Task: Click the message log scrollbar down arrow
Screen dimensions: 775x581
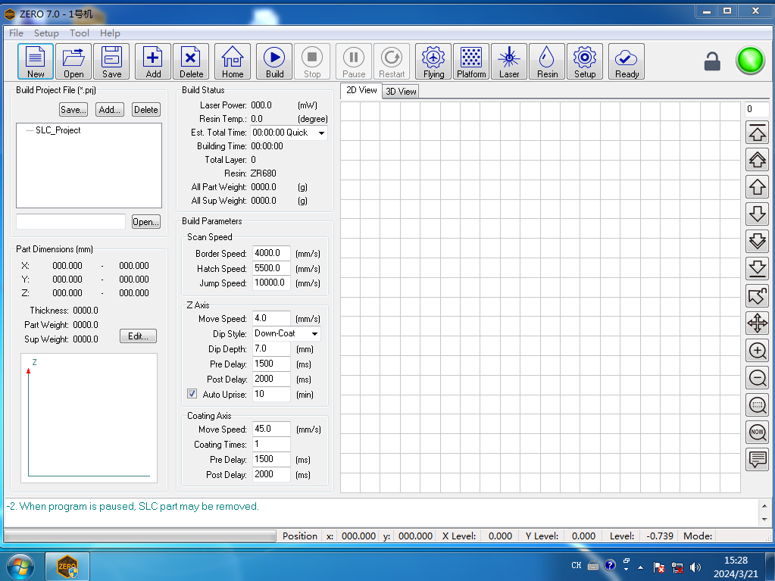Action: point(764,520)
